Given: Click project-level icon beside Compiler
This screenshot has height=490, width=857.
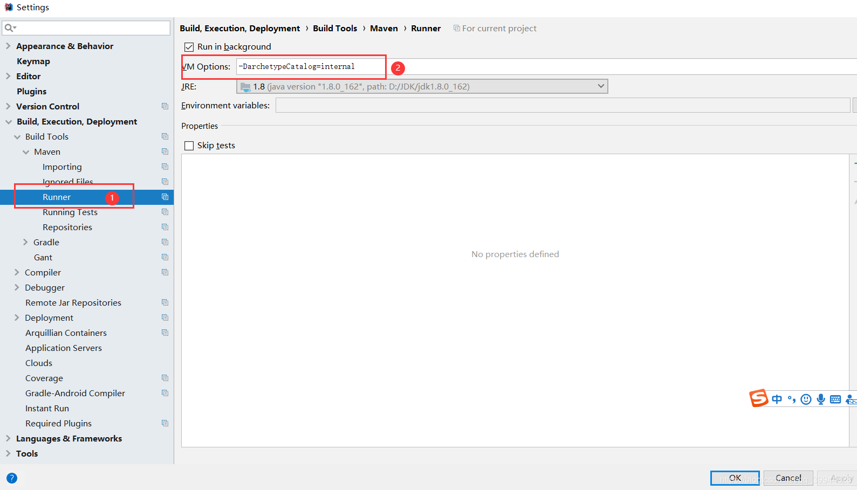Looking at the screenshot, I should [x=165, y=272].
